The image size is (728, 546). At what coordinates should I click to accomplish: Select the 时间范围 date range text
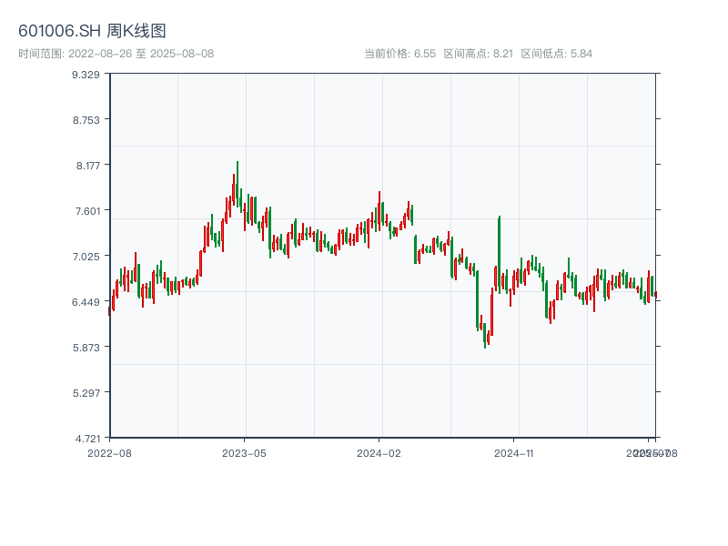click(x=116, y=54)
